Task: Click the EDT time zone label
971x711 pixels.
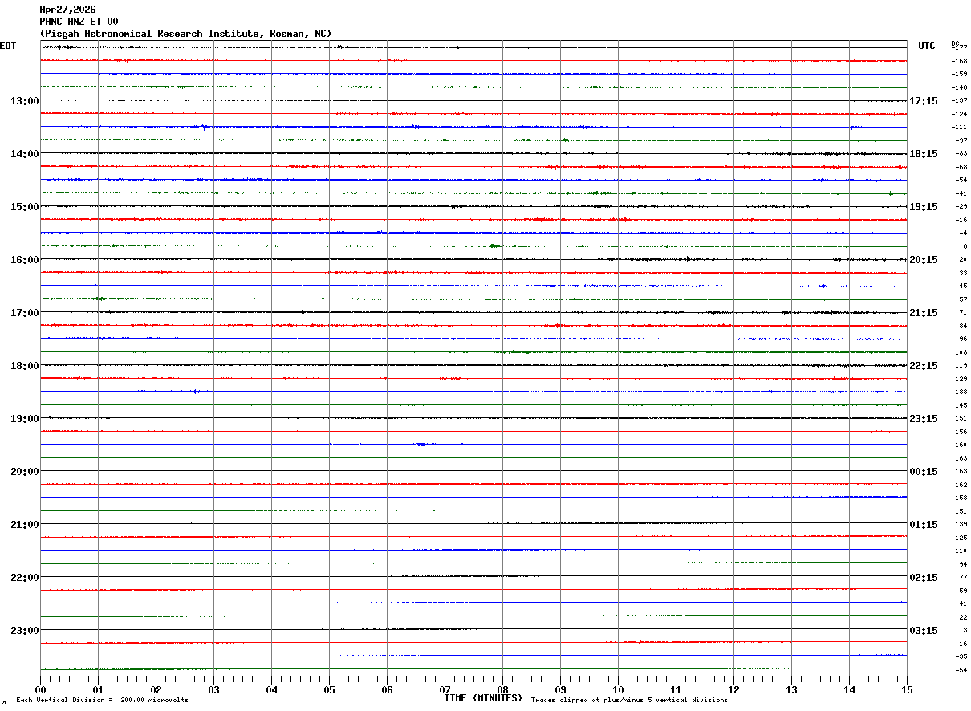Action: click(x=8, y=46)
